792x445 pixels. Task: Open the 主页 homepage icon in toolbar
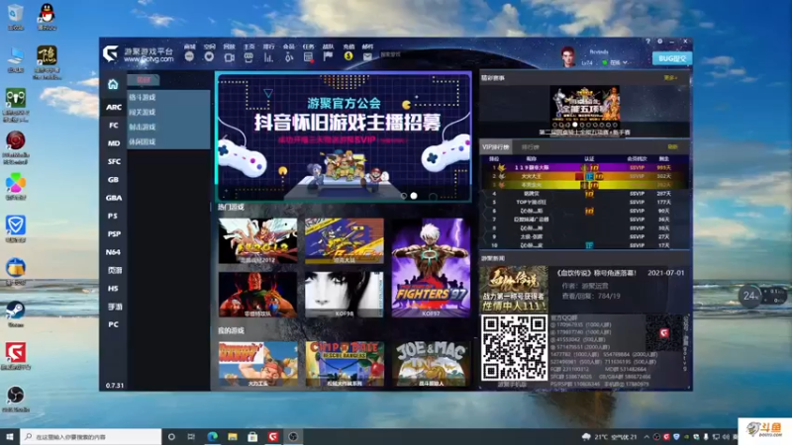point(248,57)
